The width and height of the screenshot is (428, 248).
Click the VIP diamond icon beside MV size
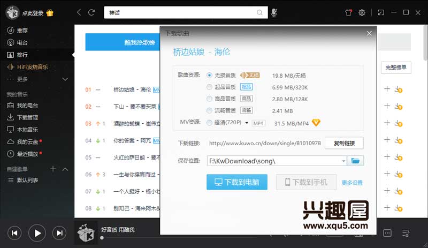(316, 123)
